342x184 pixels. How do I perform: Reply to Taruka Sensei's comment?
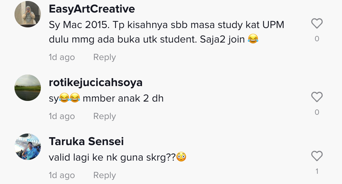coord(104,175)
